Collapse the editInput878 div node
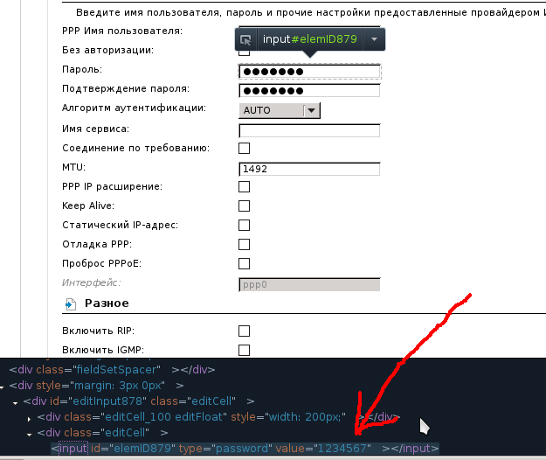The width and height of the screenshot is (546, 460). pos(16,403)
